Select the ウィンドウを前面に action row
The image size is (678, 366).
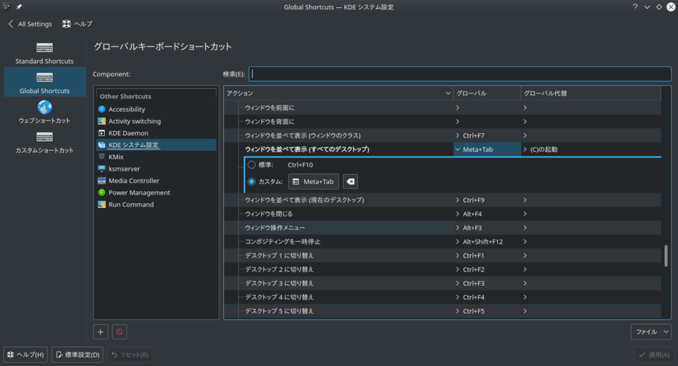tap(442, 108)
